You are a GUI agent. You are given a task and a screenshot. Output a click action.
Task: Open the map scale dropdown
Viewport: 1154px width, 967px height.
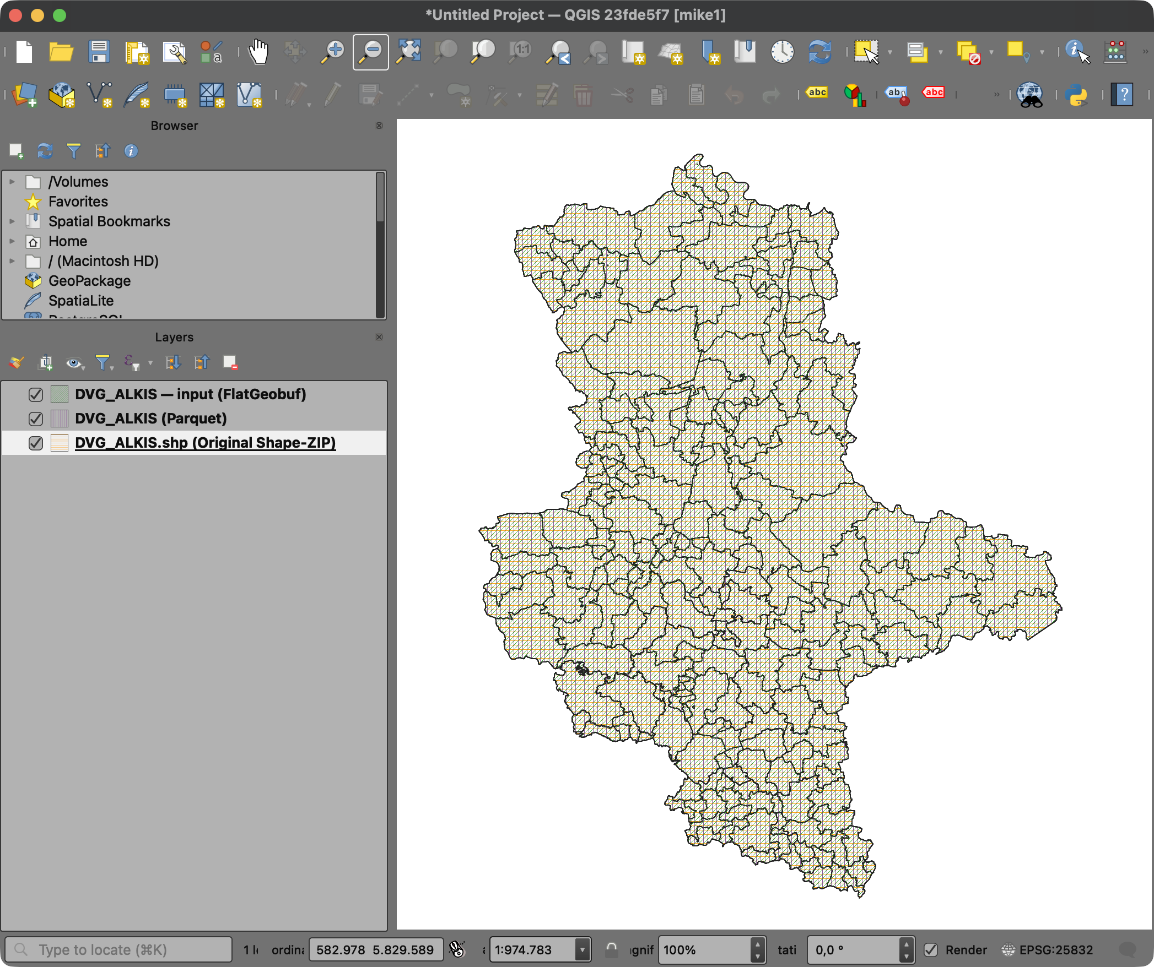[x=582, y=950]
